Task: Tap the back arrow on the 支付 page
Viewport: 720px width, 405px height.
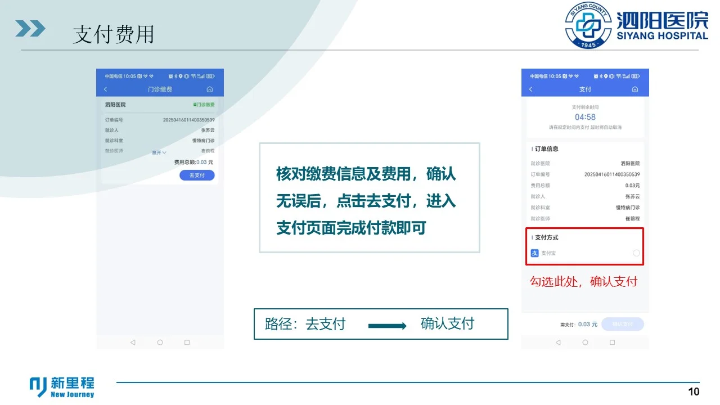Action: (x=530, y=89)
